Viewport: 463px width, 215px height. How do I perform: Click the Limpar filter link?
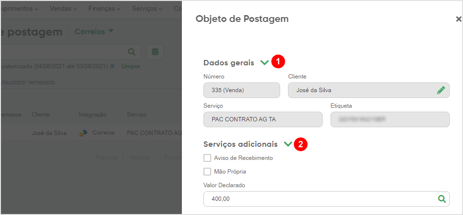131,66
